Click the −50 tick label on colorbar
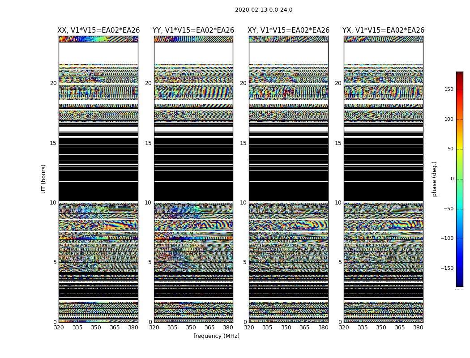470x358 pixels. pos(448,209)
